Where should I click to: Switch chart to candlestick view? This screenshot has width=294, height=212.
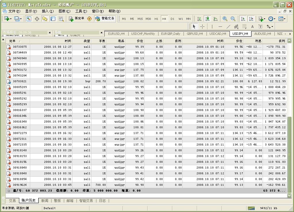pos(207,19)
